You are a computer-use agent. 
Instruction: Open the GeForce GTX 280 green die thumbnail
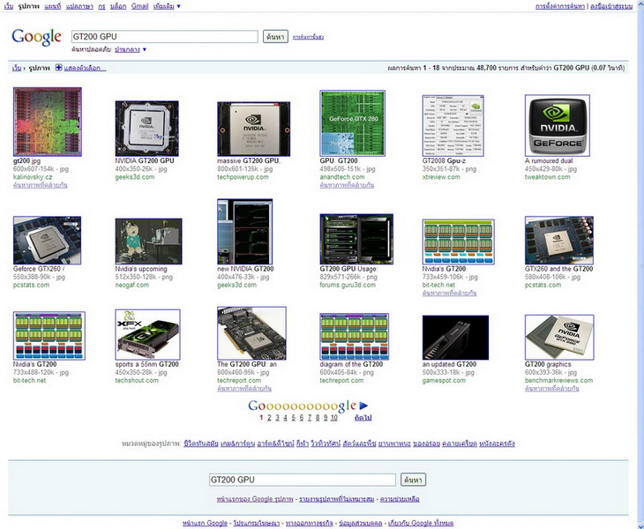[x=352, y=123]
